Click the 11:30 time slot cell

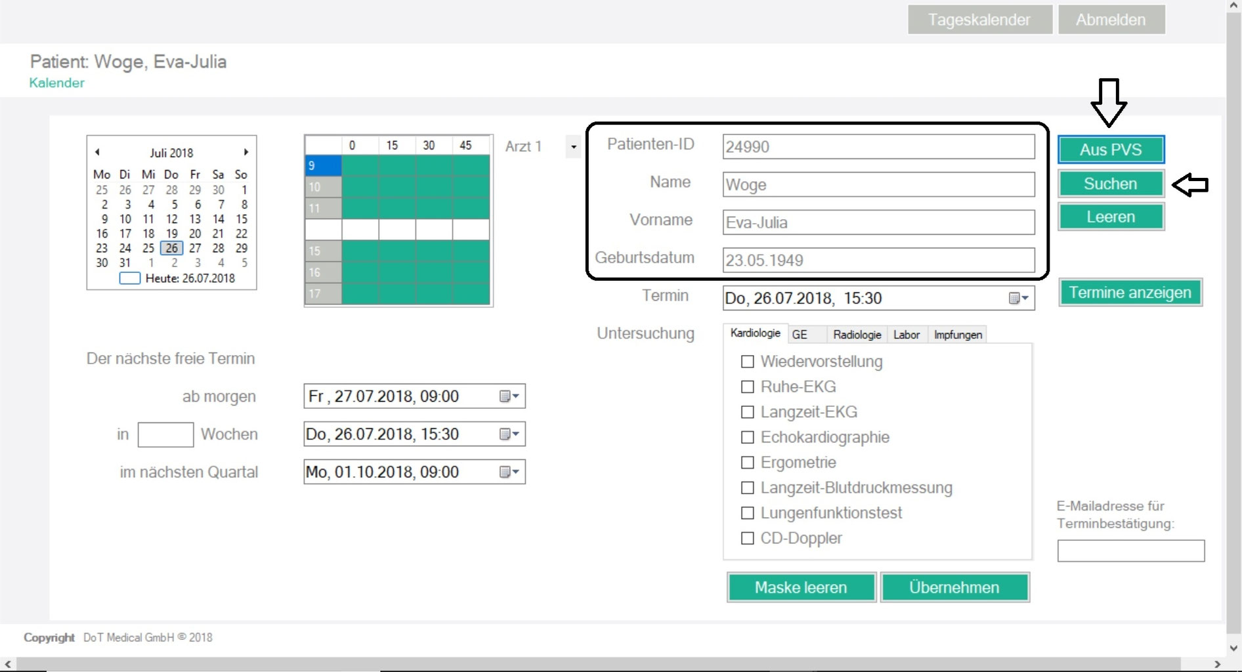pyautogui.click(x=433, y=208)
